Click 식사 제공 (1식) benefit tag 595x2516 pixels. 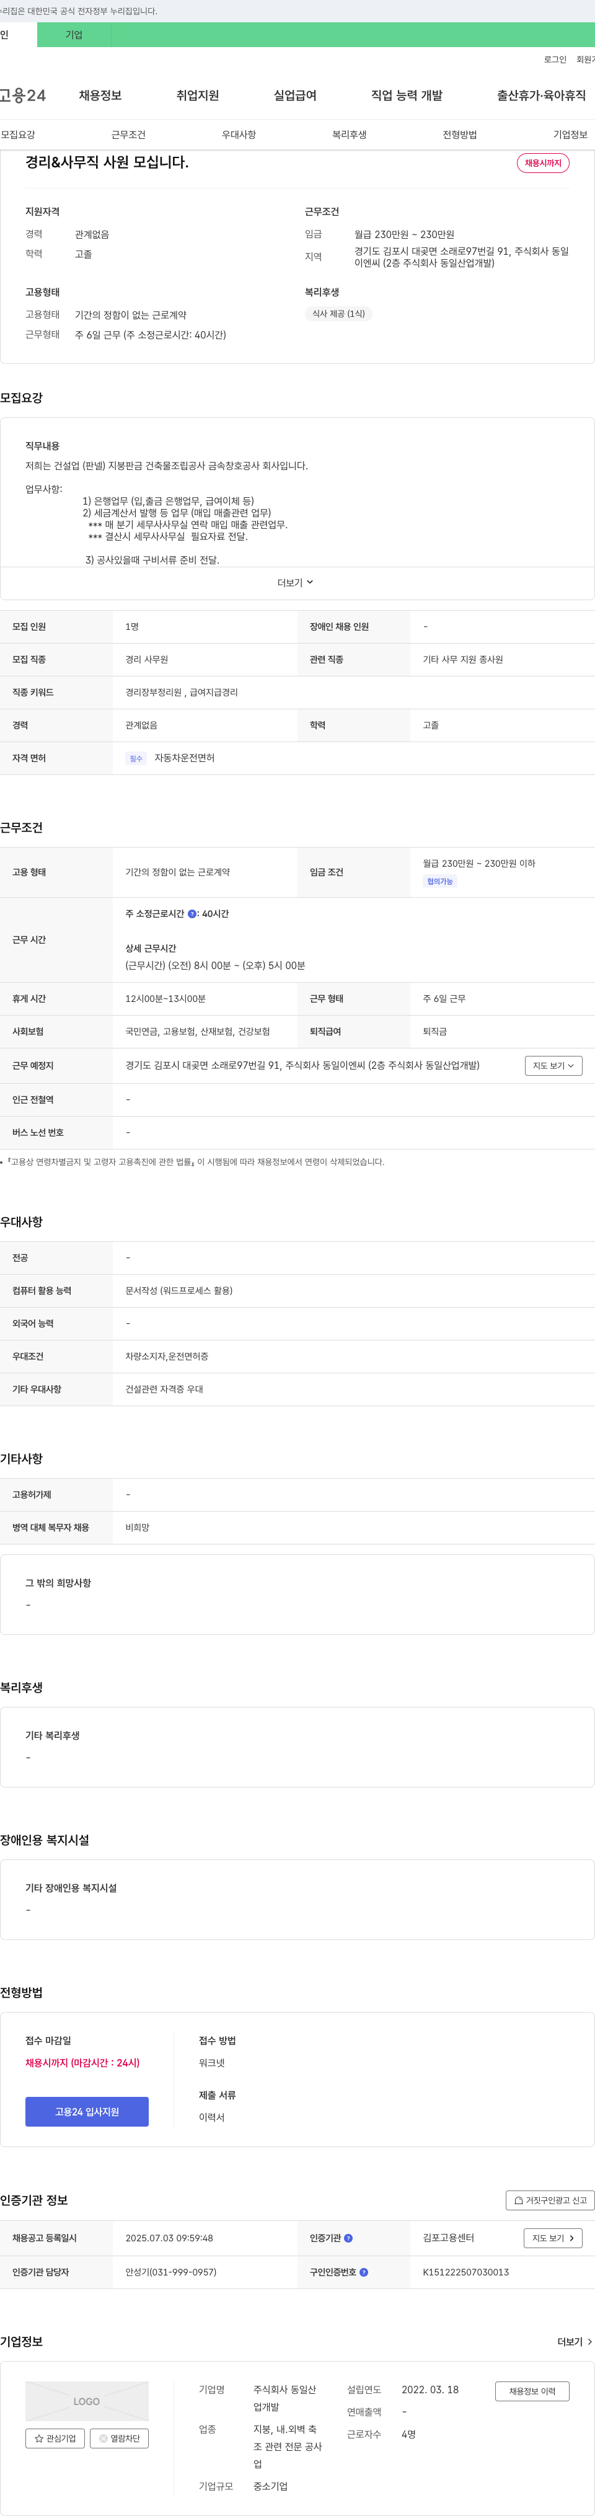pos(338,314)
